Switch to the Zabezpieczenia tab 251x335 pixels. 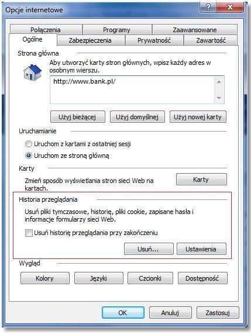point(90,40)
